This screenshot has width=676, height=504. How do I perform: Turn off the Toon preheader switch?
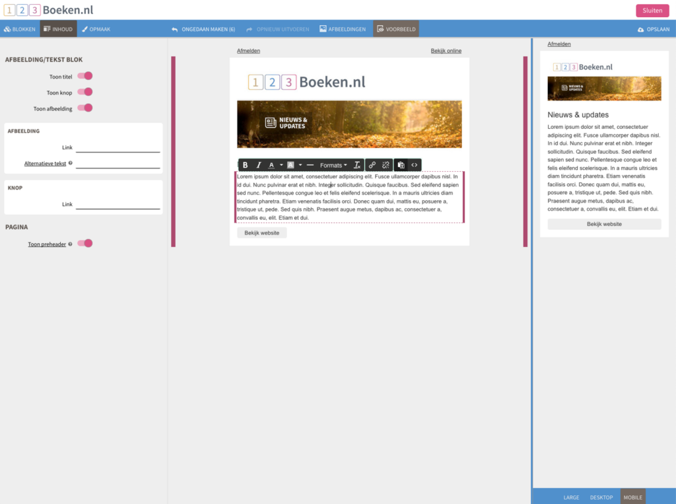click(85, 243)
